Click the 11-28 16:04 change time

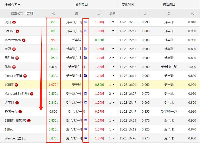pos(128,85)
